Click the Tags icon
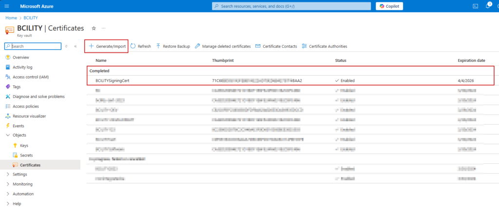The image size is (499, 217). (8, 87)
